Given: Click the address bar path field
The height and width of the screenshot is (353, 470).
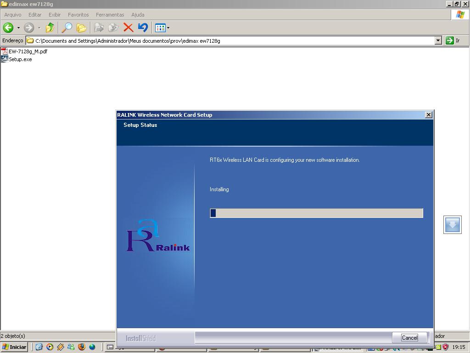Looking at the screenshot, I should 230,40.
